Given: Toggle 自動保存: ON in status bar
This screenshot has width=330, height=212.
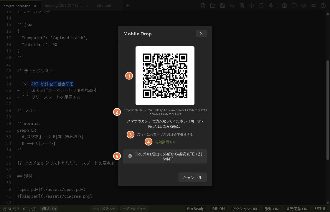Looking at the screenshot, I should (297, 209).
